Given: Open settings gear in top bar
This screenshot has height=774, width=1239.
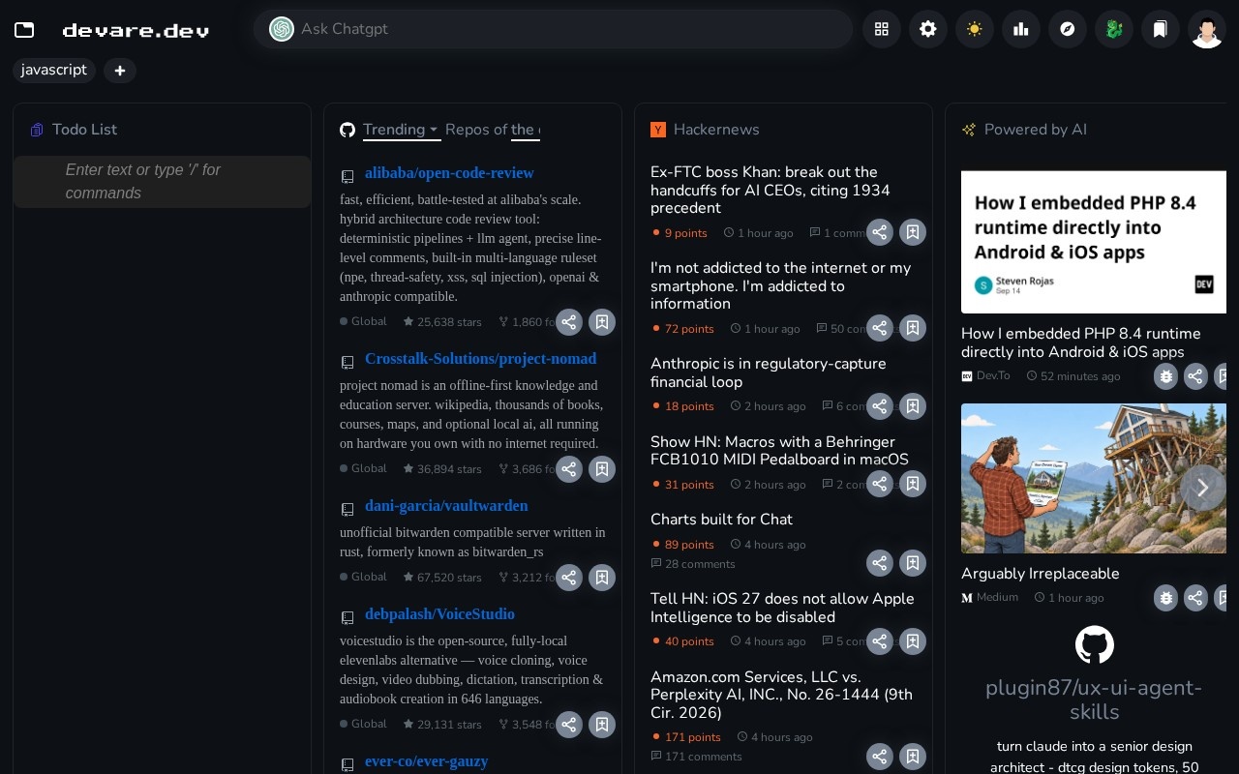Looking at the screenshot, I should pos(928,29).
